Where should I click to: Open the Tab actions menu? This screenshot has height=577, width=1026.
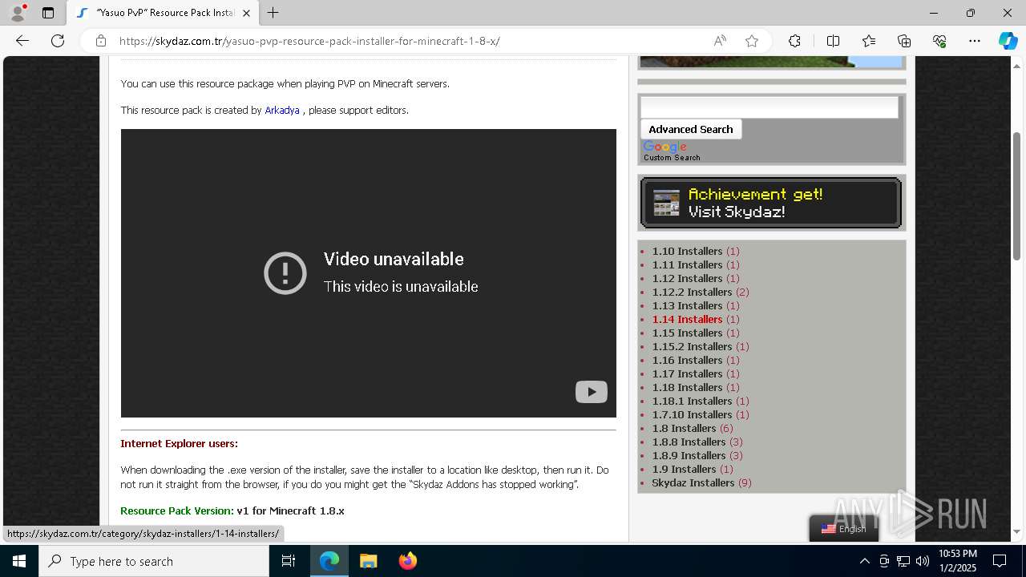coord(48,13)
